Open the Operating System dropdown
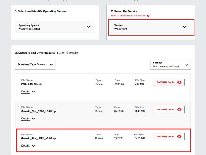The height and width of the screenshot is (155, 206). click(55, 27)
